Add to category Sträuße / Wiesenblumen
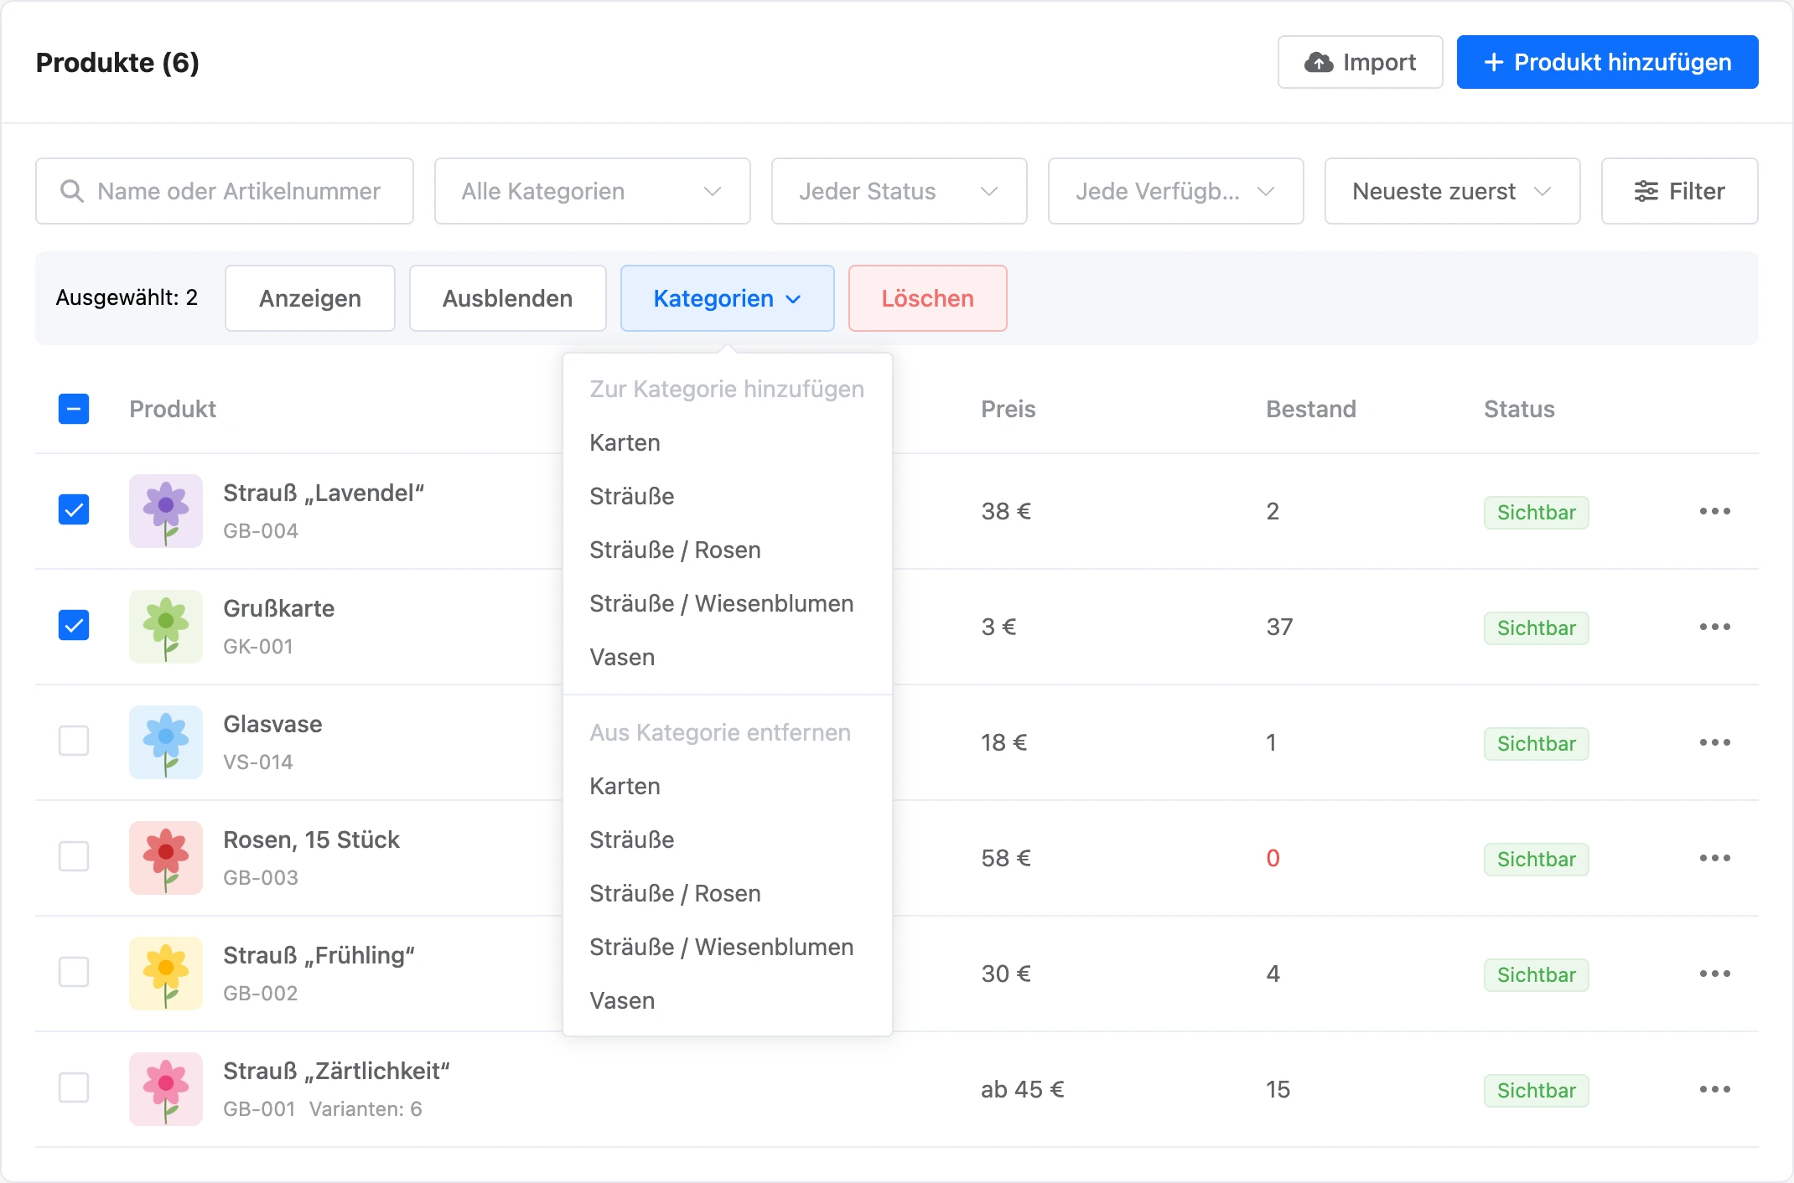The image size is (1794, 1183). 728,603
